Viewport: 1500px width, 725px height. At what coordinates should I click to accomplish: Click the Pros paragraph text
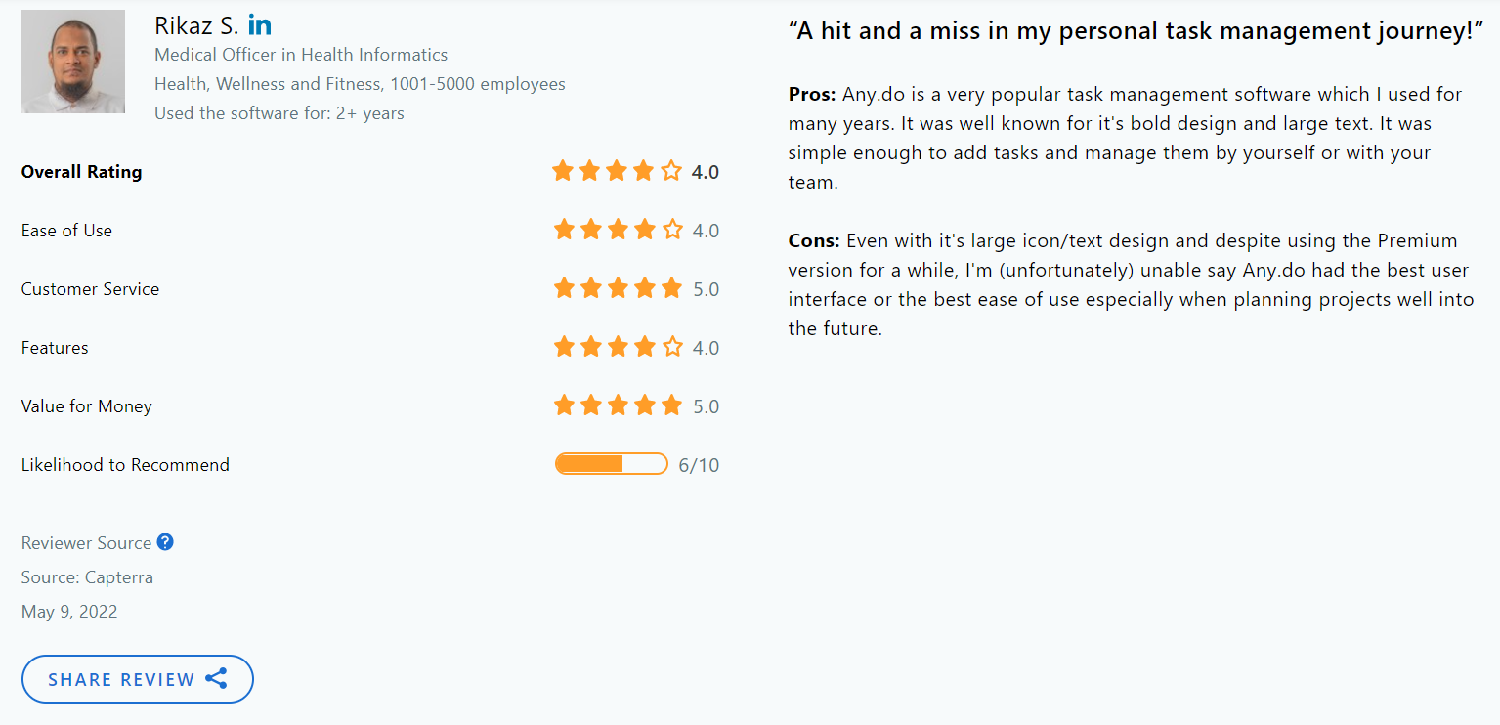(x=1125, y=138)
